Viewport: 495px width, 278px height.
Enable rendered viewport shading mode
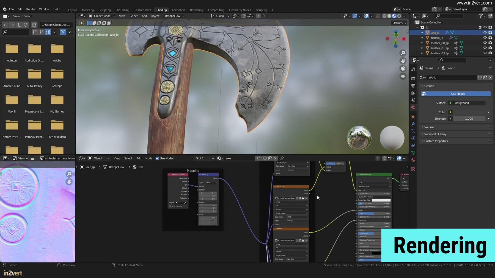point(399,16)
